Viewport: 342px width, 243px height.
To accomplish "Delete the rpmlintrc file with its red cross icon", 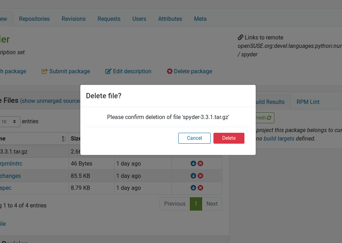I will (200, 163).
